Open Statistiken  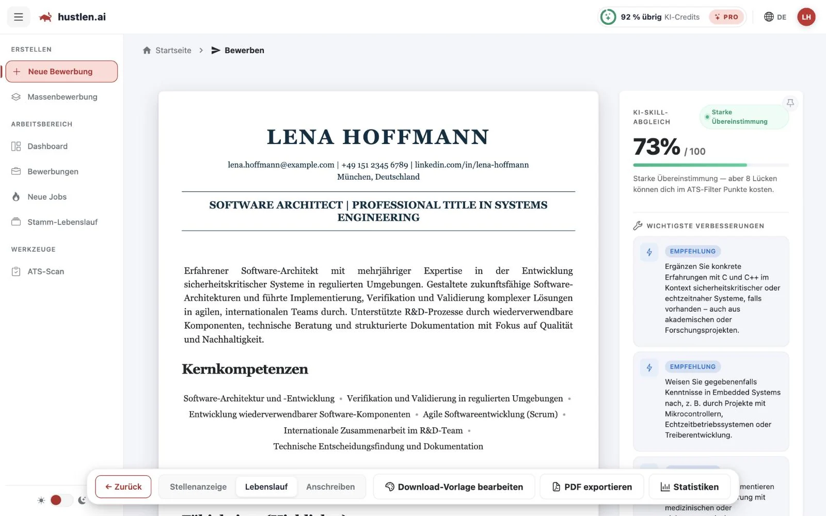coord(690,487)
